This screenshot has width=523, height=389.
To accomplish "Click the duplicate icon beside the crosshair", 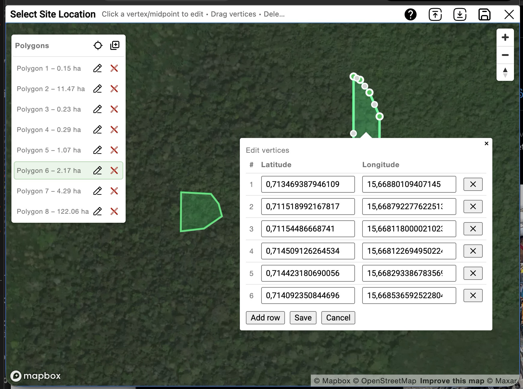I will coord(115,45).
